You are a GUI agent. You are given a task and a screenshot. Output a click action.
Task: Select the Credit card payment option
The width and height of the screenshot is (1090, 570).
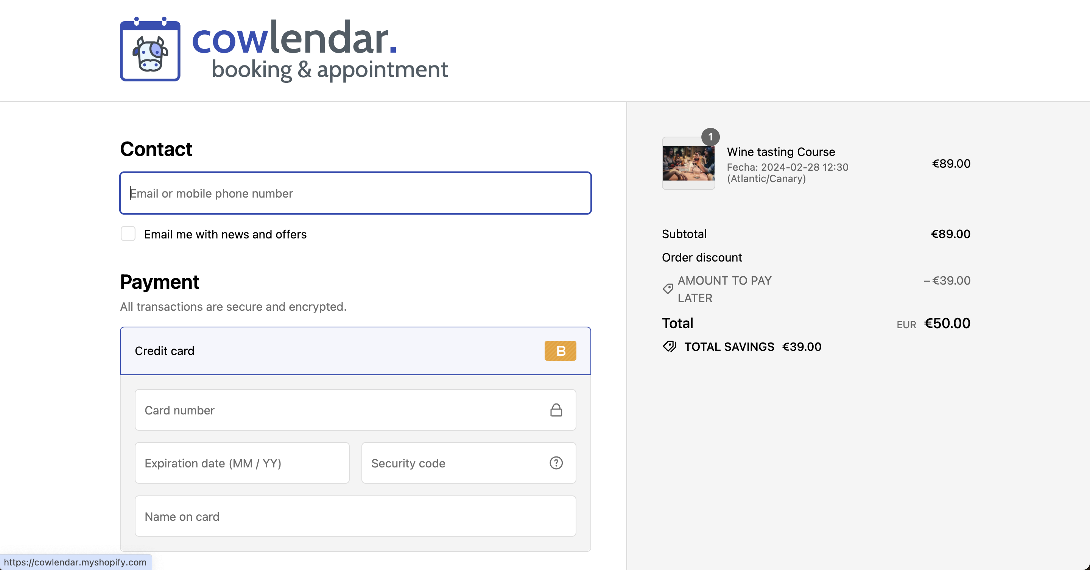(x=164, y=351)
